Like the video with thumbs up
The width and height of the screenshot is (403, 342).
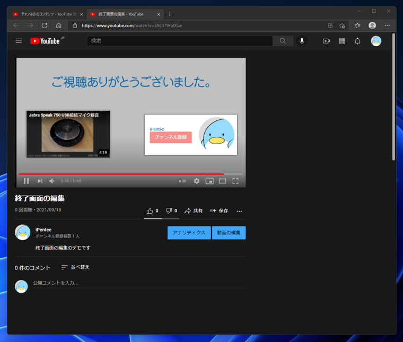coord(152,211)
